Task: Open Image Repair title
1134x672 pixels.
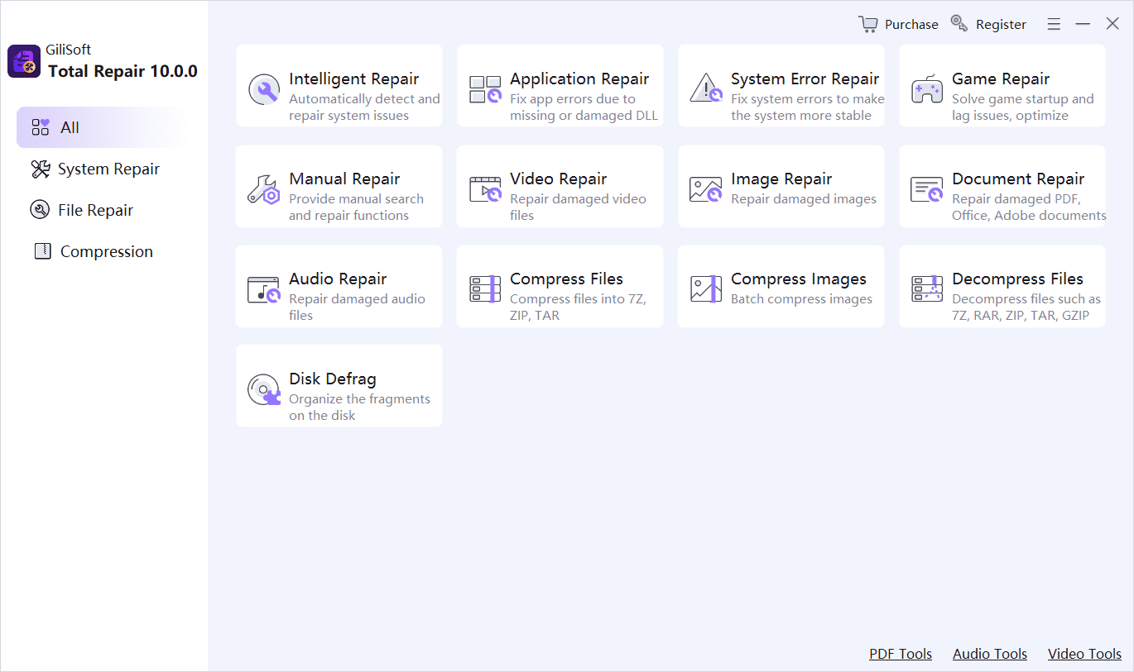Action: 781,179
